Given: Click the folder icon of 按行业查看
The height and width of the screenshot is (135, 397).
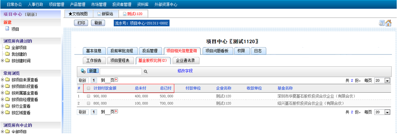Looking at the screenshot, I should tap(7, 106).
